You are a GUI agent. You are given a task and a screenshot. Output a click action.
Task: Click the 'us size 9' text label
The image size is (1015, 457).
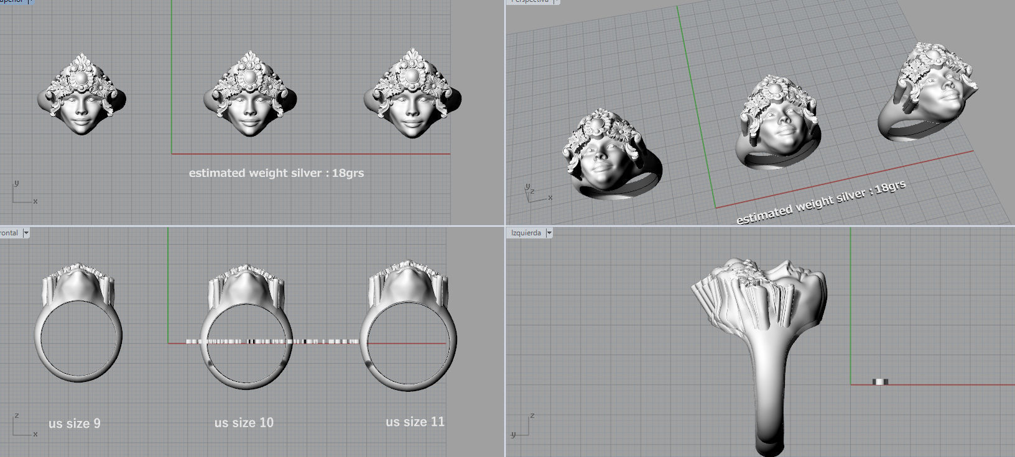[75, 423]
